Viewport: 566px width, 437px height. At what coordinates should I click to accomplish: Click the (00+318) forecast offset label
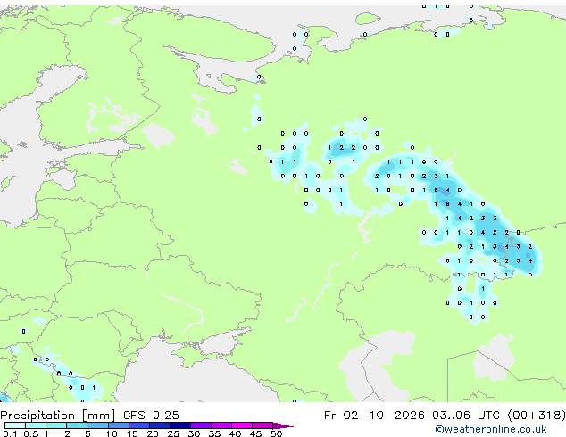(x=537, y=416)
